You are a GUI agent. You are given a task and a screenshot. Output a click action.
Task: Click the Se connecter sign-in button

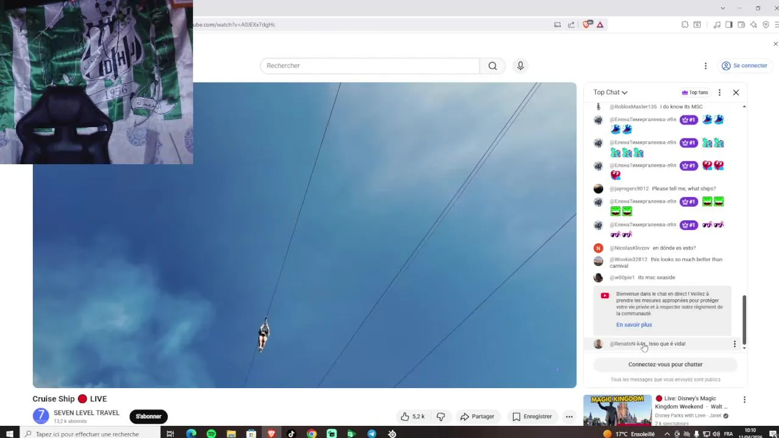pyautogui.click(x=744, y=66)
